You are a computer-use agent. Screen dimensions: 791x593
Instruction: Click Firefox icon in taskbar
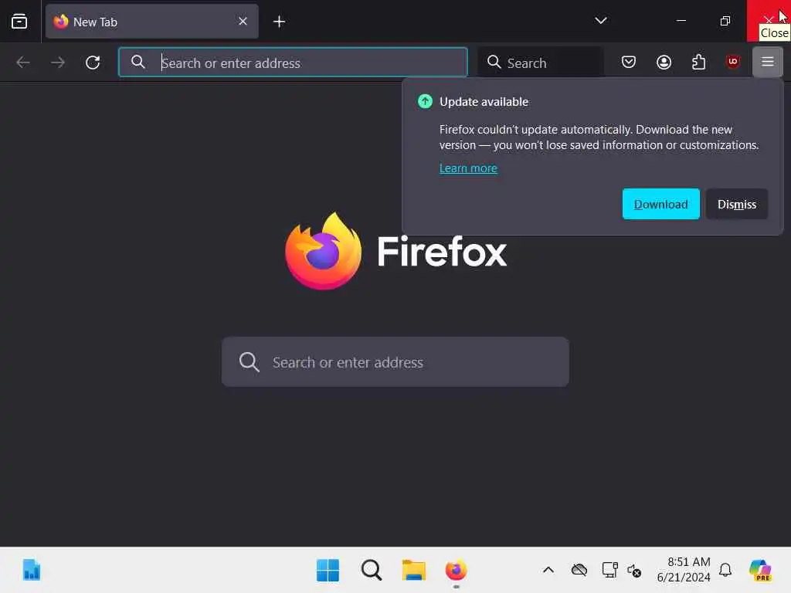[x=456, y=571]
